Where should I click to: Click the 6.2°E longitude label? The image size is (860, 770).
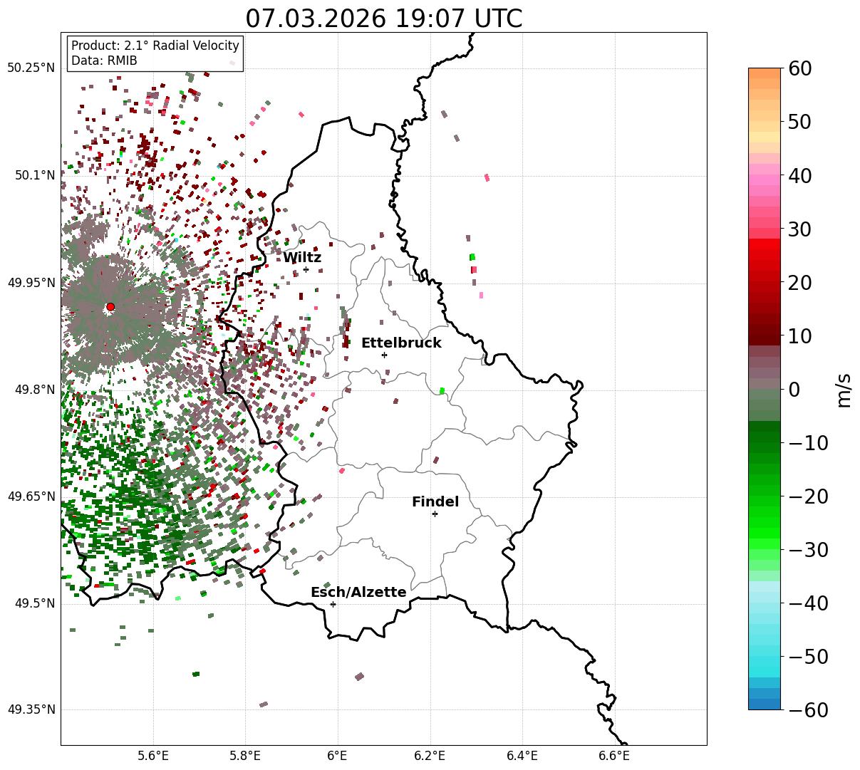pyautogui.click(x=430, y=756)
